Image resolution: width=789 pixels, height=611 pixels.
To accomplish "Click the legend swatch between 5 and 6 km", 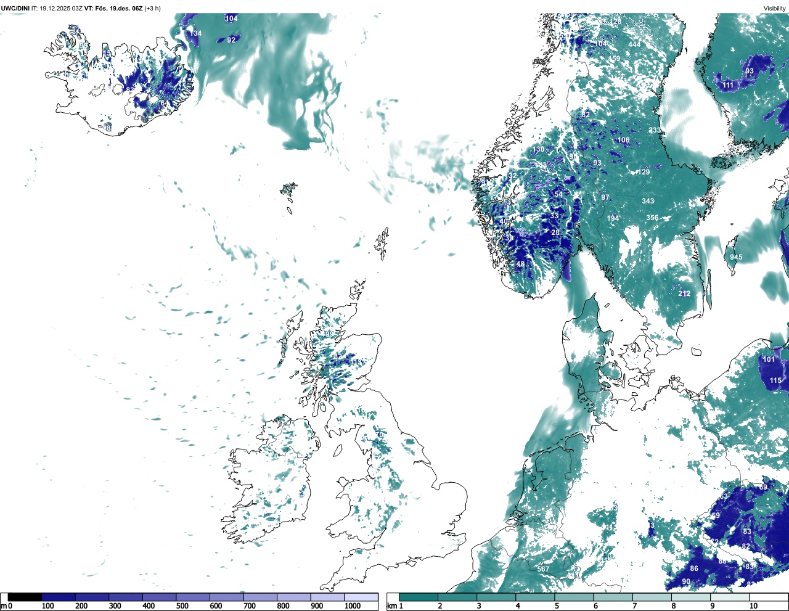I will click(x=574, y=597).
